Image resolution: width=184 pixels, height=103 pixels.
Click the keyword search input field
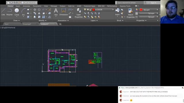(130, 3)
